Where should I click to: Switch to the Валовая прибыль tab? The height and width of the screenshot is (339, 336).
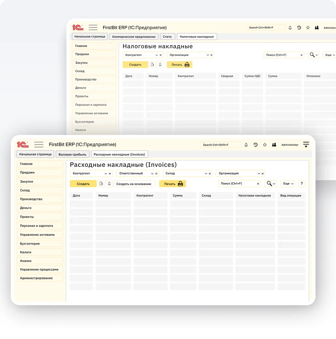(x=72, y=154)
